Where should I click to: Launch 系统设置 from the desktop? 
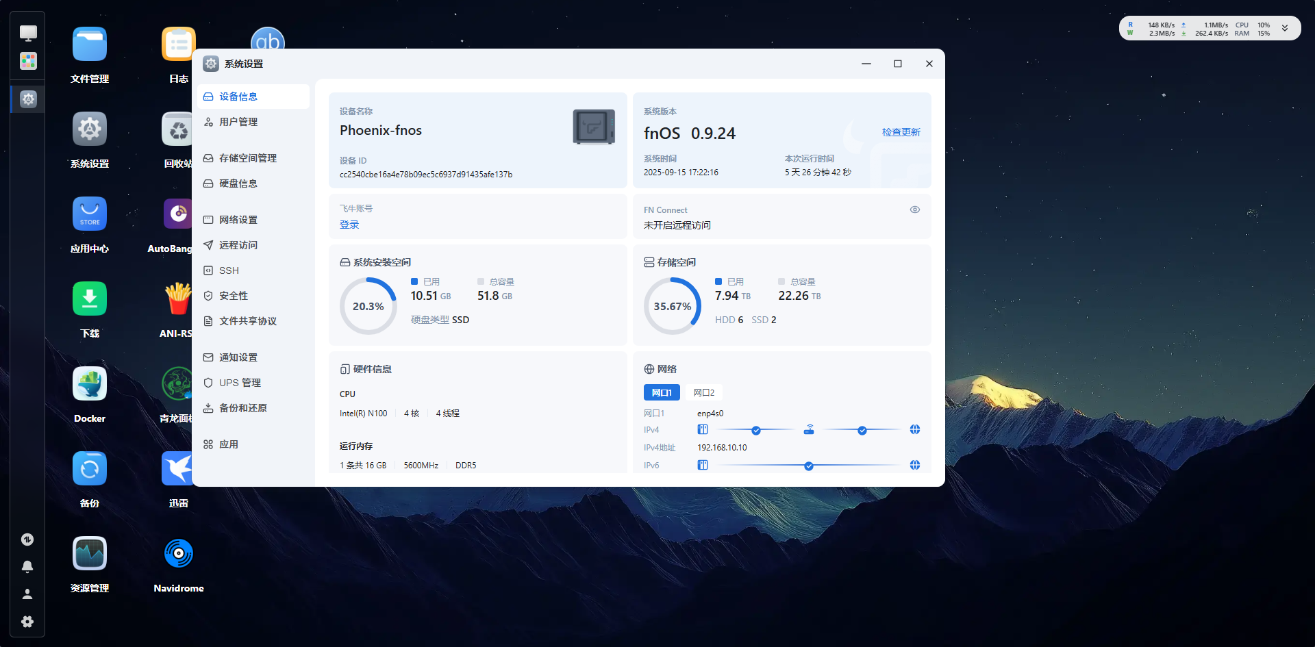pos(90,129)
